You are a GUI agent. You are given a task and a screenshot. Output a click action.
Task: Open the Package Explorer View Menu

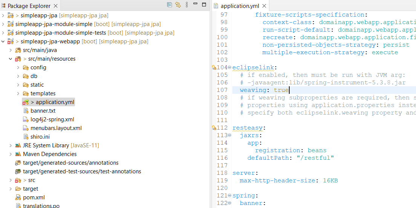click(187, 5)
